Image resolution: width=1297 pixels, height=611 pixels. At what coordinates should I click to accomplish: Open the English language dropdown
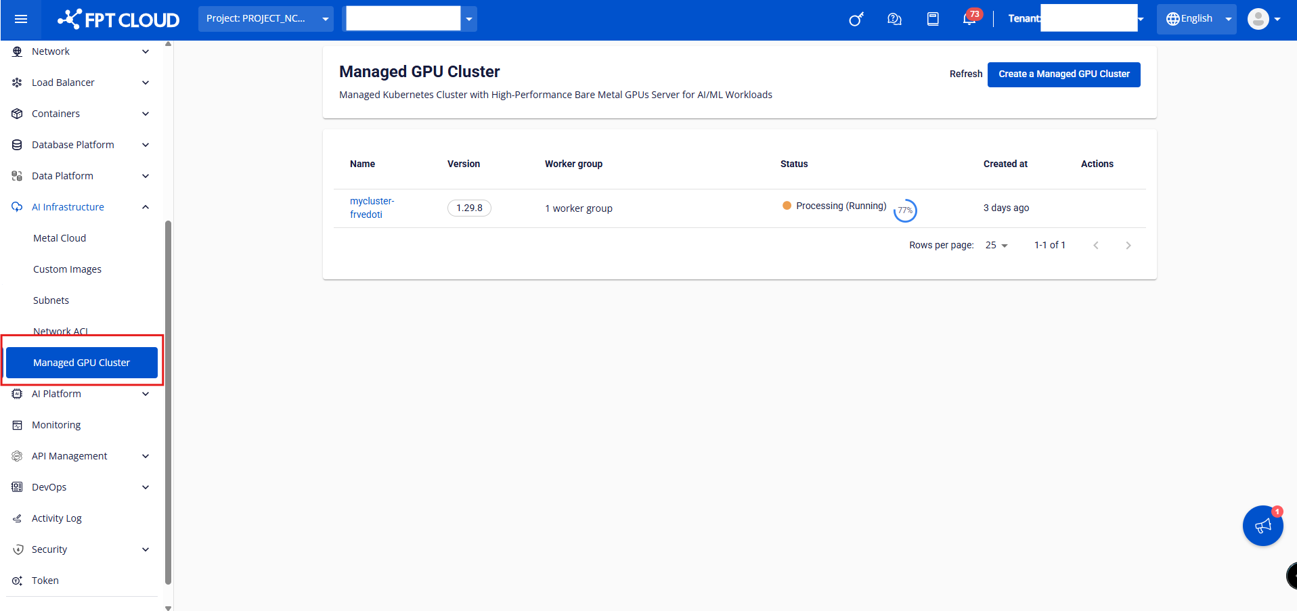point(1197,19)
